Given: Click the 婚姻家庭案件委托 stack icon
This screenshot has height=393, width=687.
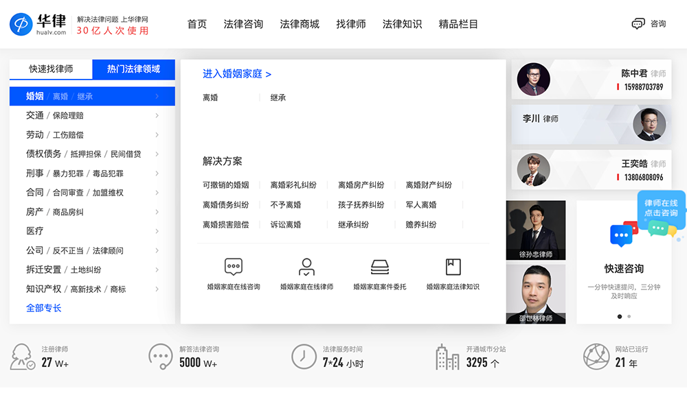Looking at the screenshot, I should pos(380,267).
